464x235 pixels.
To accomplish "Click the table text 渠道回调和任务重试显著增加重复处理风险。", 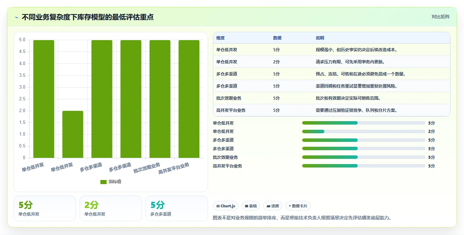I will click(357, 86).
